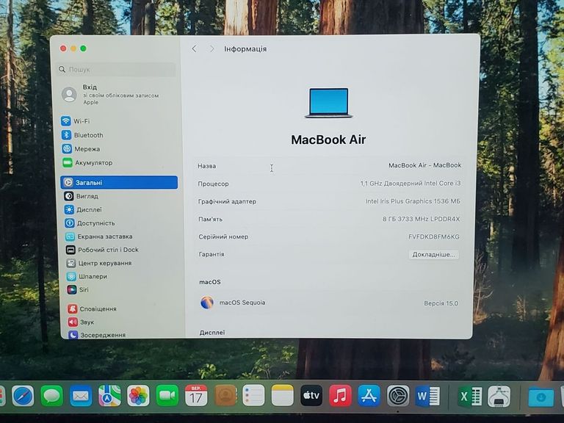Viewport: 564px width, 423px height.
Task: Open Calendar from the Dock
Action: (x=196, y=396)
